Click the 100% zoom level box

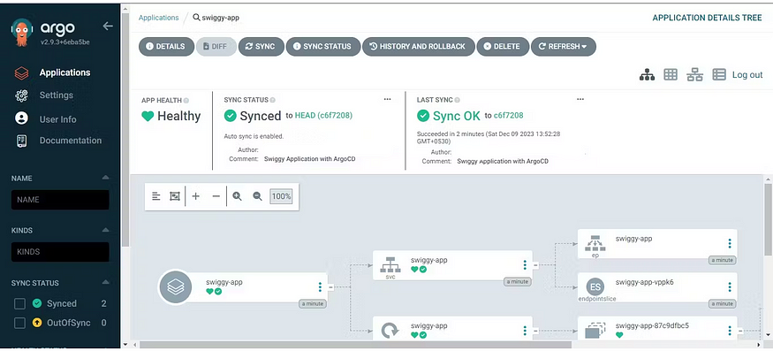(281, 196)
